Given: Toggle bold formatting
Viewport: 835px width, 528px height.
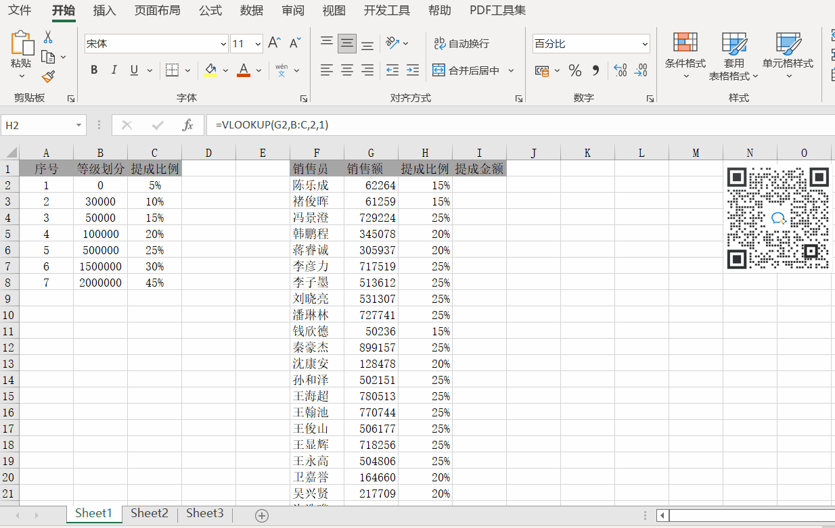Looking at the screenshot, I should click(x=94, y=70).
